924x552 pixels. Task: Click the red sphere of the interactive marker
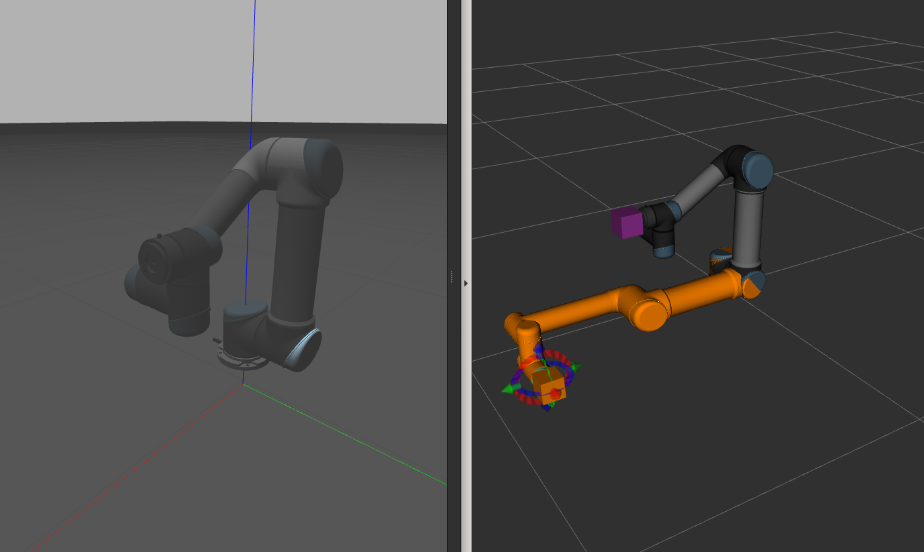555,394
